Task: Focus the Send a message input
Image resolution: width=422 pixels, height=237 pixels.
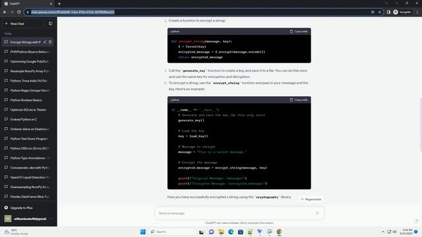Action: (235, 213)
